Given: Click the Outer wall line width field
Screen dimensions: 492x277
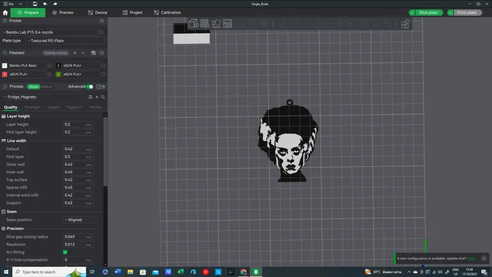Looking at the screenshot, I should (x=78, y=164).
